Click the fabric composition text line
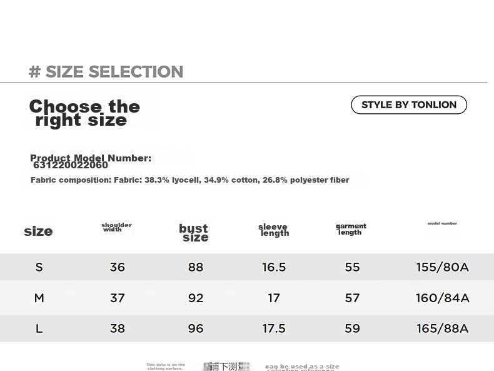This screenshot has height=371, width=494. click(x=189, y=180)
